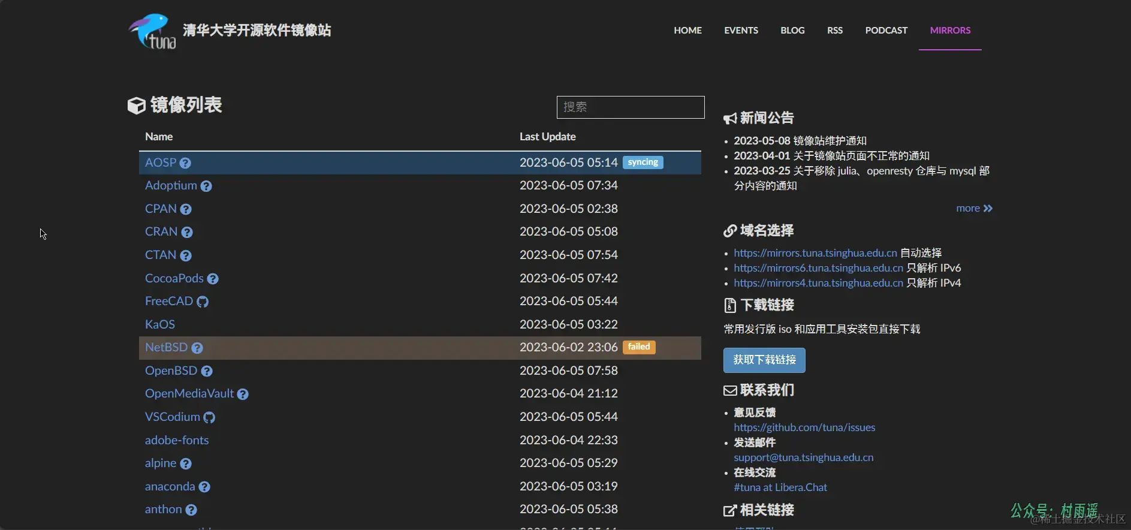This screenshot has width=1131, height=530.
Task: Open the anaconda mirror link
Action: pyautogui.click(x=170, y=487)
